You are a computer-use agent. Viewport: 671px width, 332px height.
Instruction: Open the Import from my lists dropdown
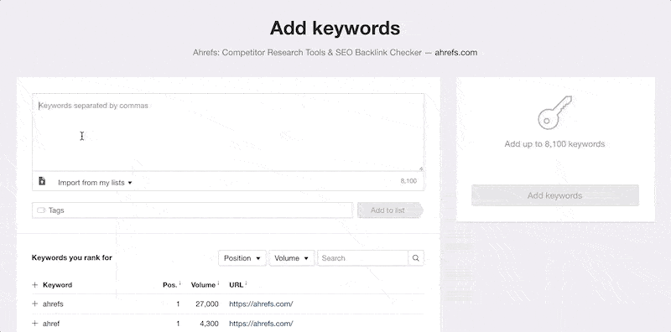[95, 183]
